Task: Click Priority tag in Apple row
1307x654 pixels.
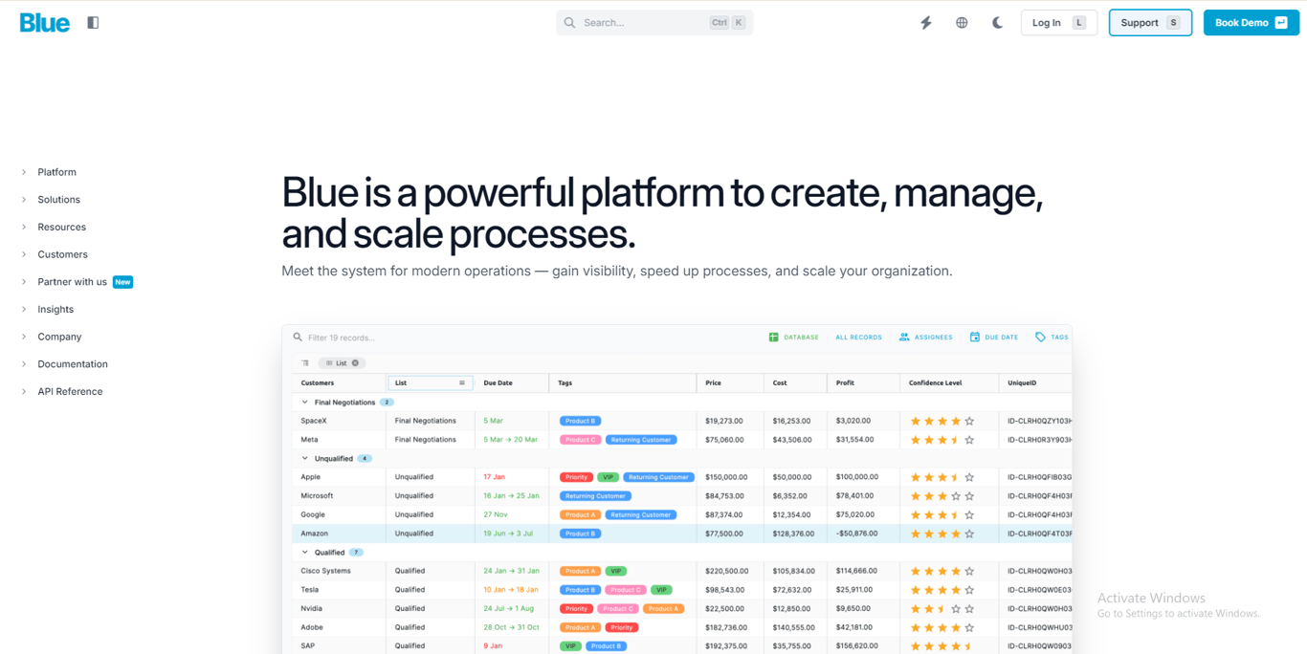Action: coord(576,477)
